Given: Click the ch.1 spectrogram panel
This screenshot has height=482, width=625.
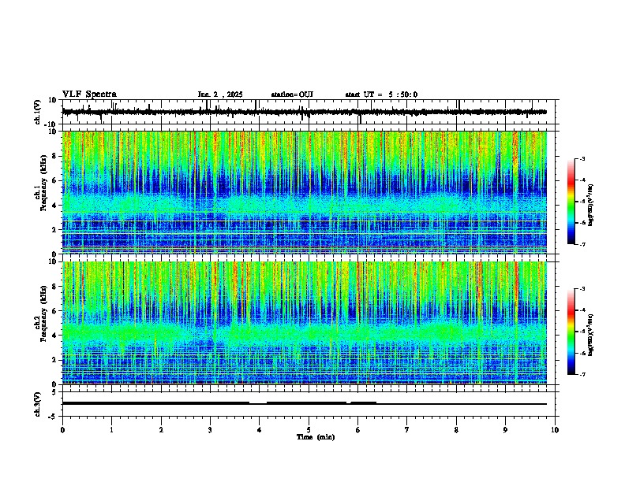Looking at the screenshot, I should (305, 192).
